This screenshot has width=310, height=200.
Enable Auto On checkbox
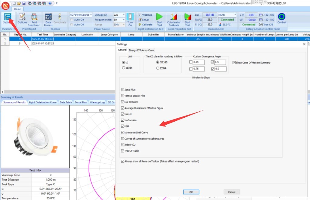point(72,20)
